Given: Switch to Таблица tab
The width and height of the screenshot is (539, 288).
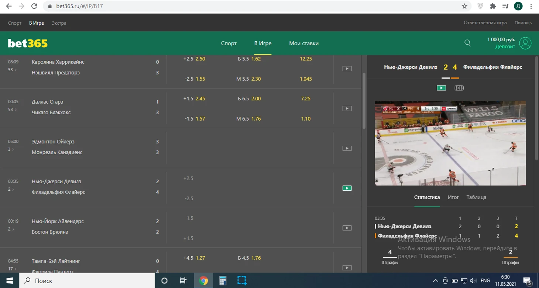Looking at the screenshot, I should tap(476, 197).
